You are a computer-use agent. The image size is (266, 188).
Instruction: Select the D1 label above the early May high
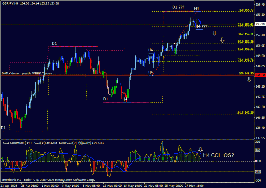[54, 43]
